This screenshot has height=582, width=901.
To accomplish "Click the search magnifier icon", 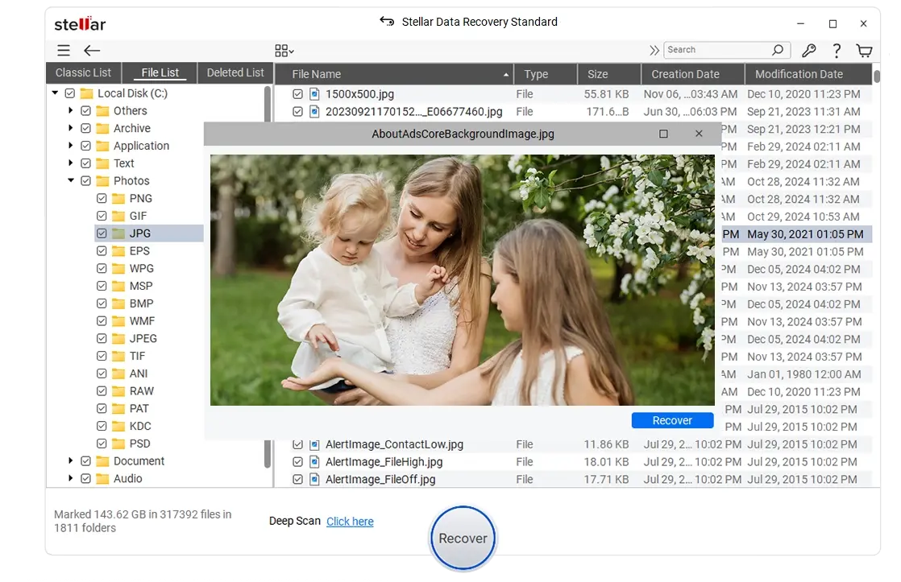I will tap(778, 50).
